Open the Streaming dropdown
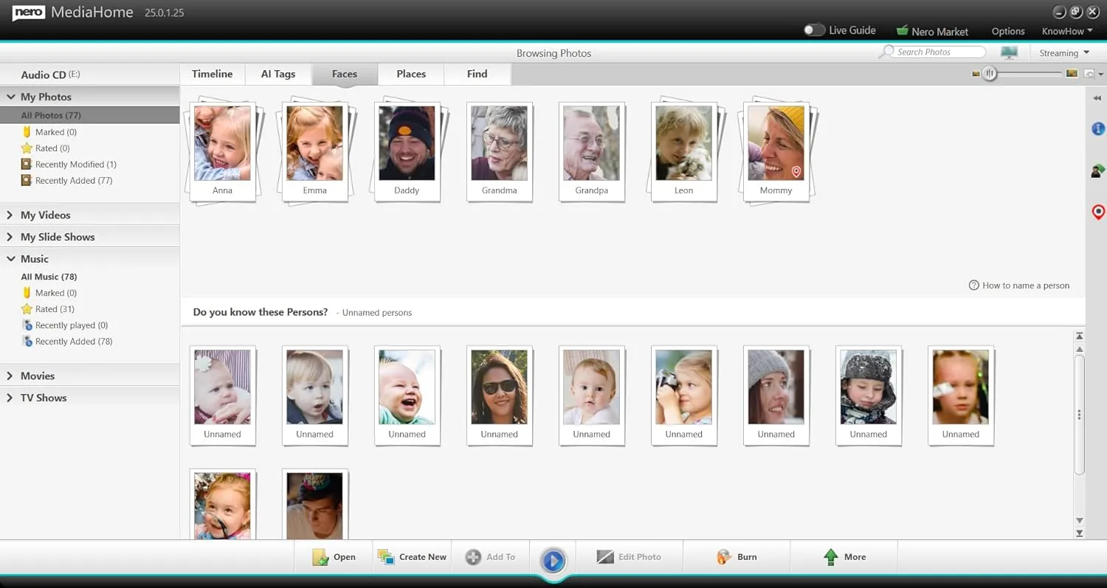1107x588 pixels. 1063,52
